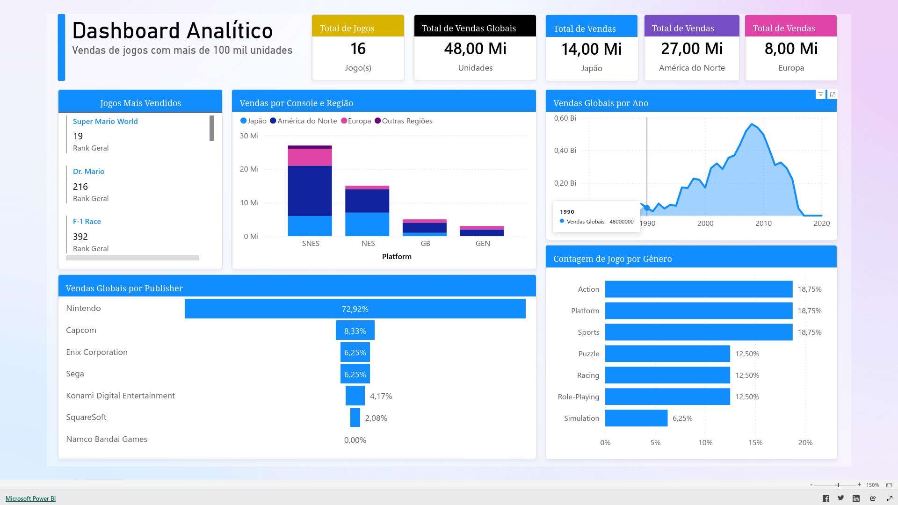Click the Namco Bandai Games label

(107, 439)
